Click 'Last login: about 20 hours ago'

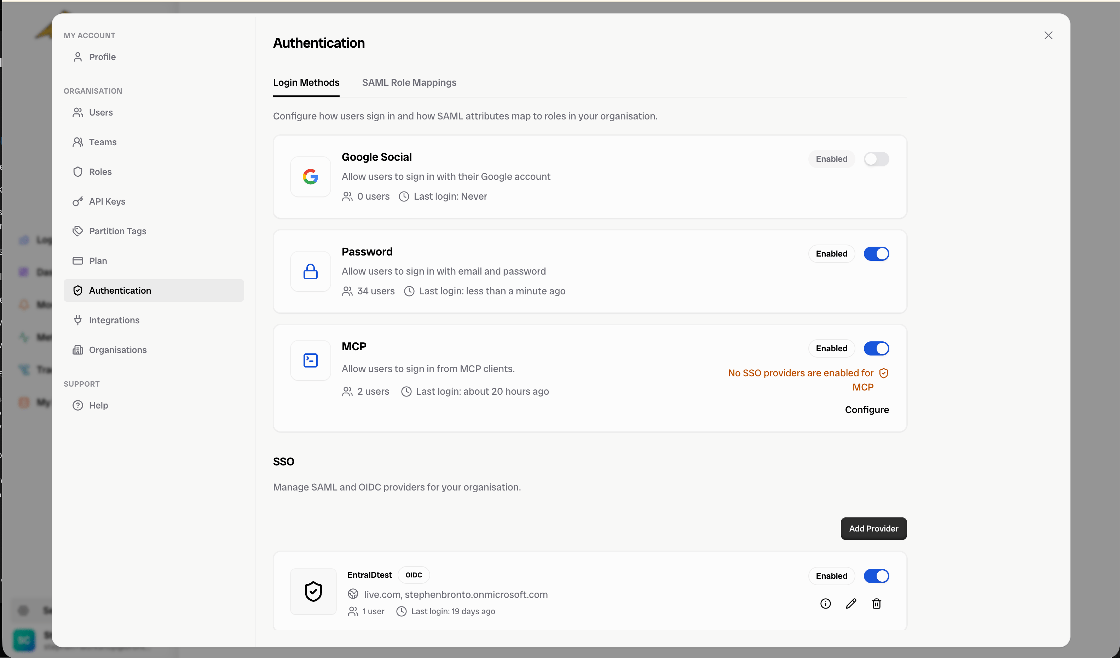[482, 392]
